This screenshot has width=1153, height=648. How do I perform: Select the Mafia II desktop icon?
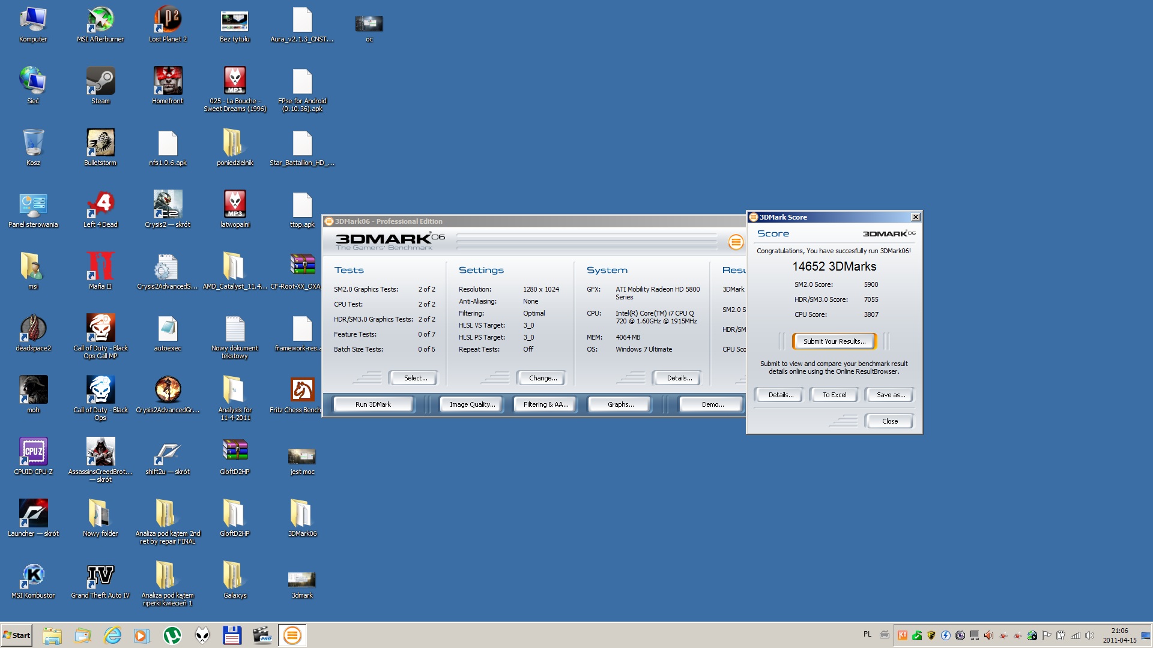coord(100,271)
